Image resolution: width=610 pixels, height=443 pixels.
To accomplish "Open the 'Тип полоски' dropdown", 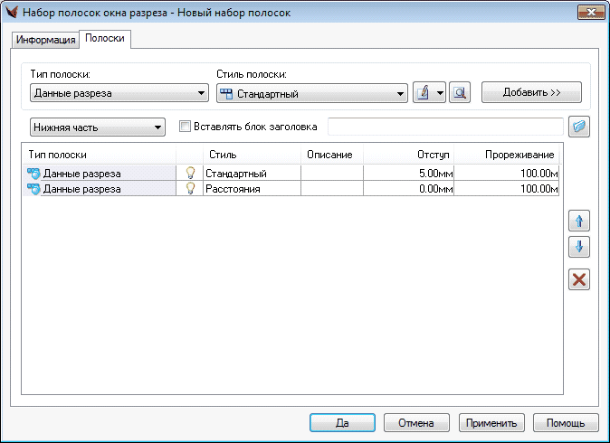I will pyautogui.click(x=119, y=93).
